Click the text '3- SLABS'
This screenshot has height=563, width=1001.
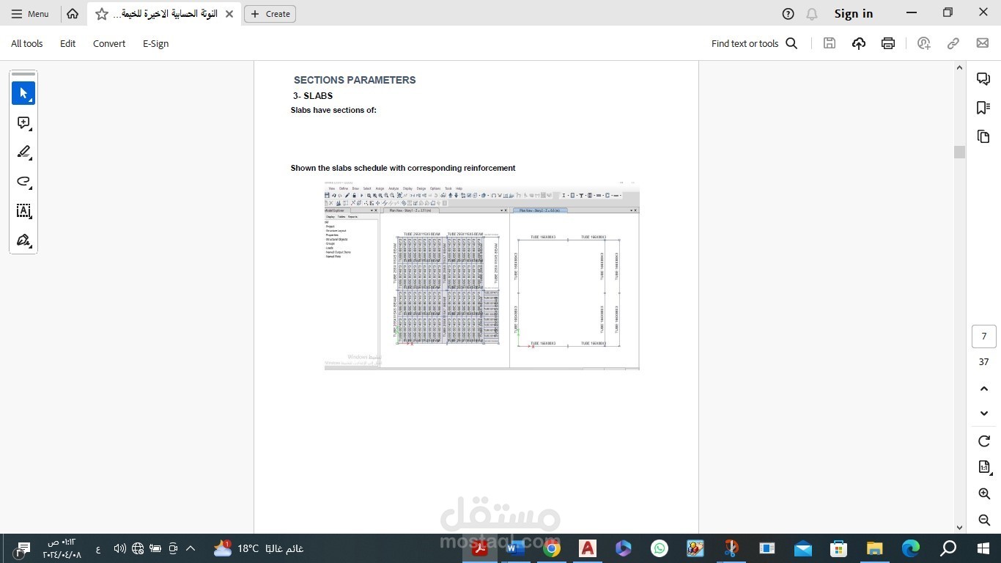313,96
